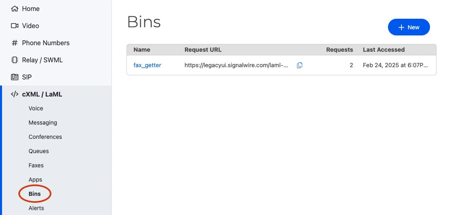Copy the fax_getter request URL

coord(299,65)
